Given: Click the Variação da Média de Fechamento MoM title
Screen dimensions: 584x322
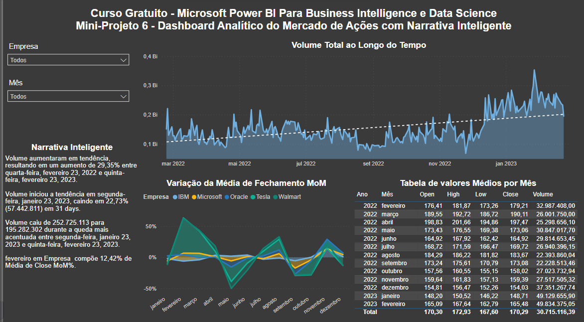Looking at the screenshot, I should tap(246, 183).
